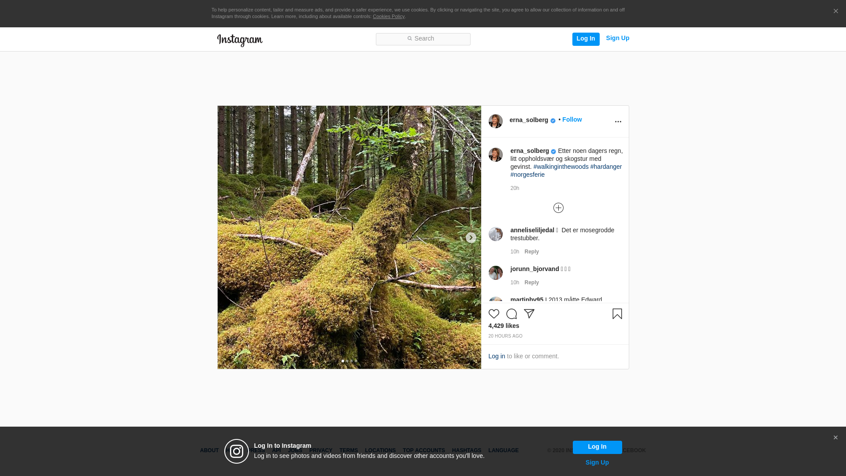The width and height of the screenshot is (846, 476).
Task: Reply to anneliseliljedal's comment
Action: pos(531,252)
